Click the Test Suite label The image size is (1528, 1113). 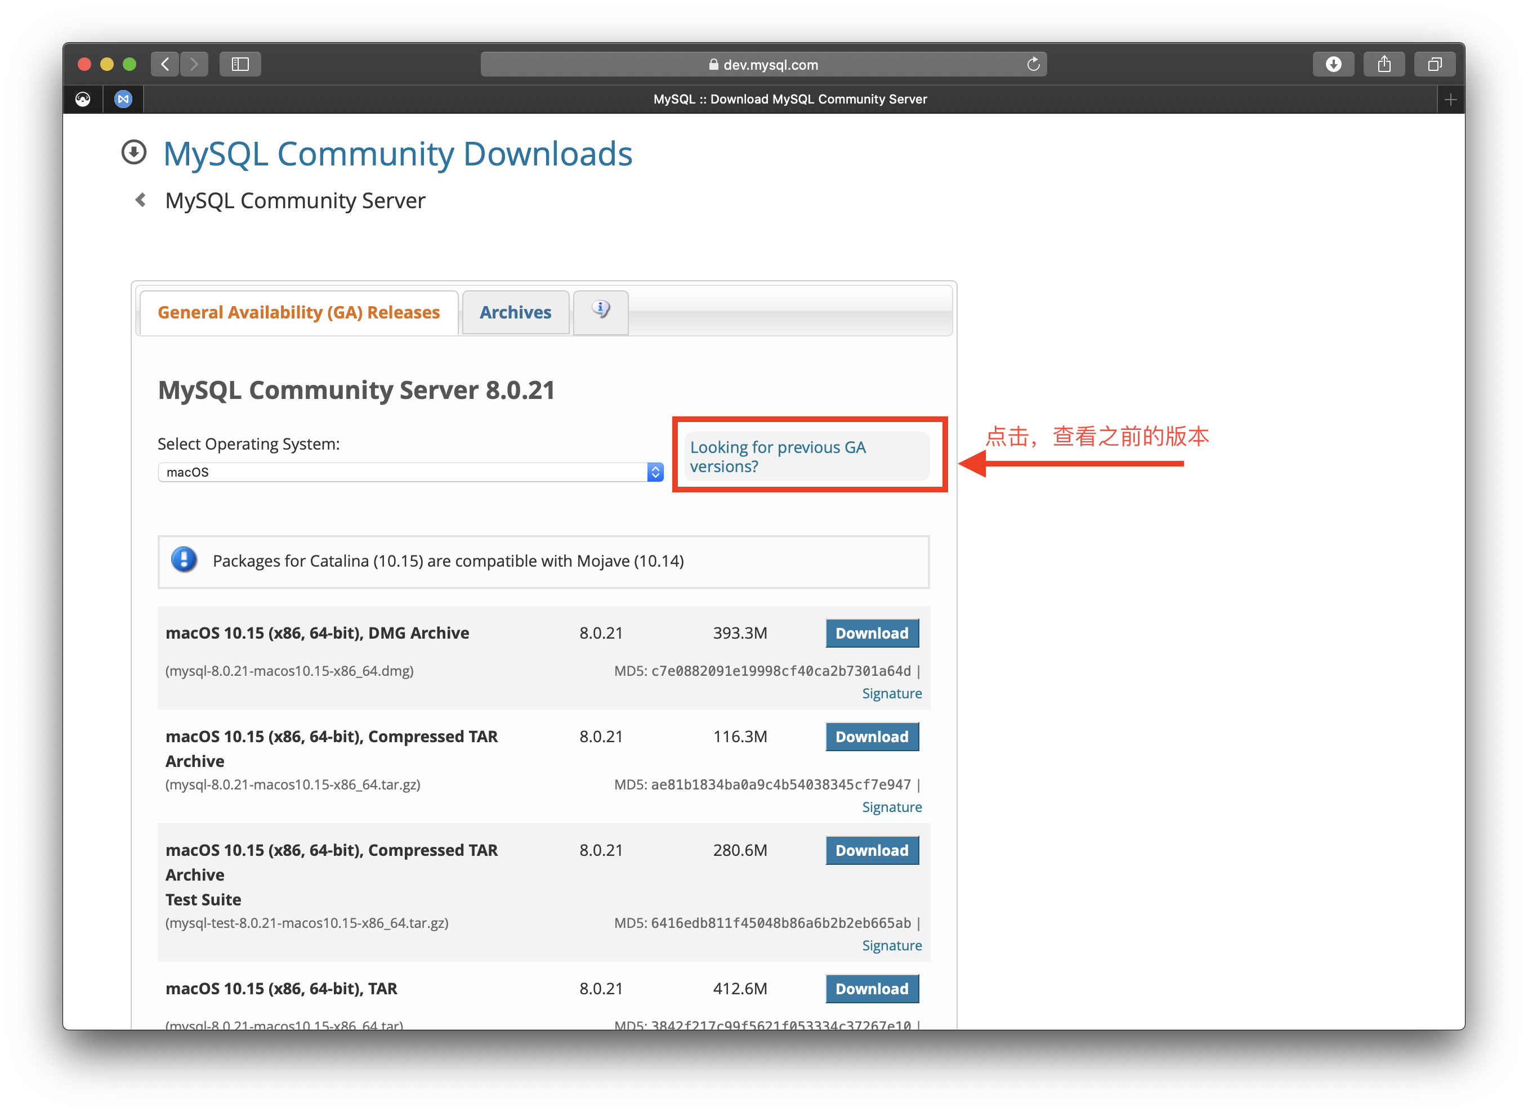coord(203,900)
